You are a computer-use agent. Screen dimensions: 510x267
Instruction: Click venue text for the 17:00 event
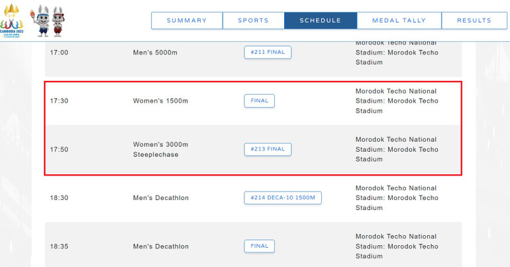point(397,52)
